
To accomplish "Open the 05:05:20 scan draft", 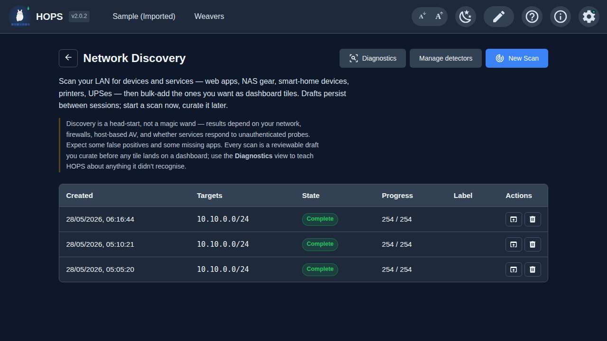I will tap(514, 269).
